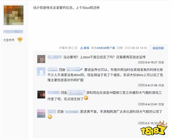
Task: Click the first replier's blurred username
Action: [x=55, y=57]
